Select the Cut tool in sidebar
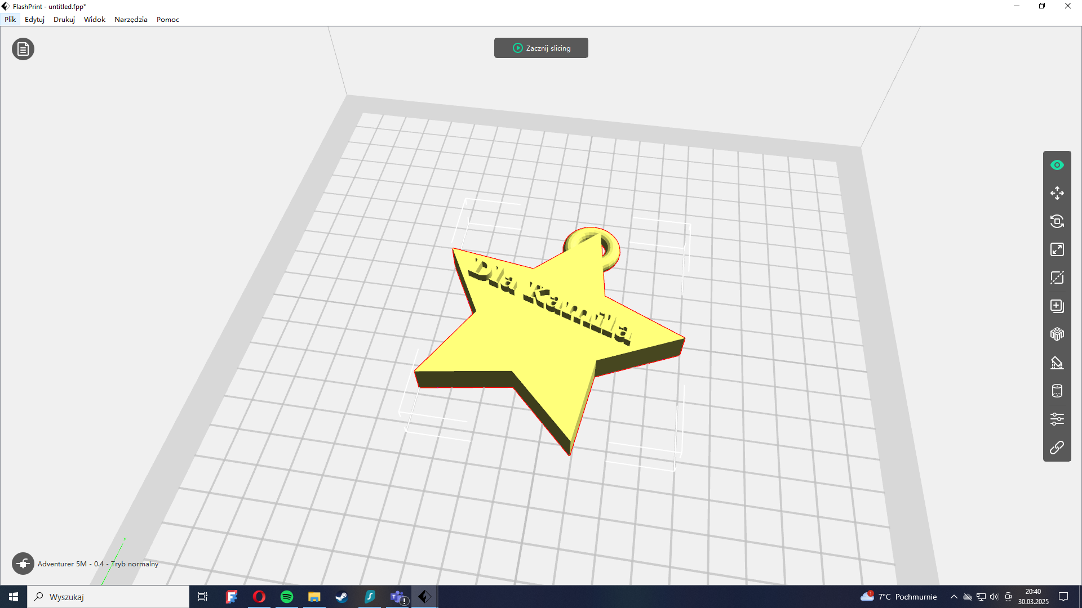The width and height of the screenshot is (1082, 608). point(1057,278)
